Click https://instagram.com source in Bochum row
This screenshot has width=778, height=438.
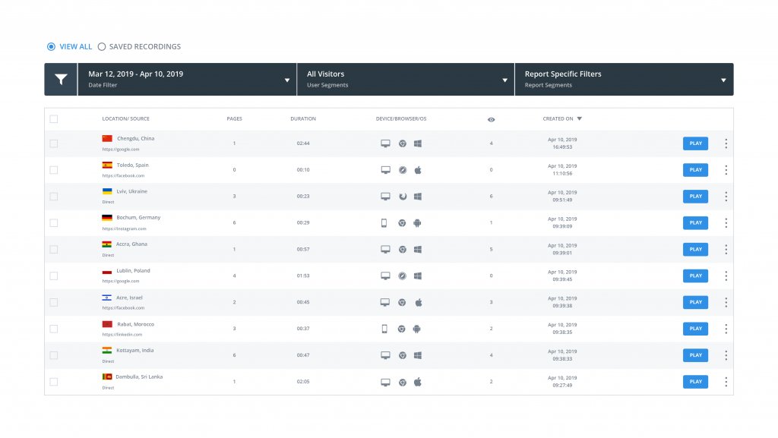tap(124, 229)
